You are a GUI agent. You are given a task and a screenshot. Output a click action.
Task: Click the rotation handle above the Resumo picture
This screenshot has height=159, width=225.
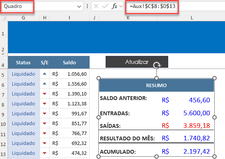(157, 65)
